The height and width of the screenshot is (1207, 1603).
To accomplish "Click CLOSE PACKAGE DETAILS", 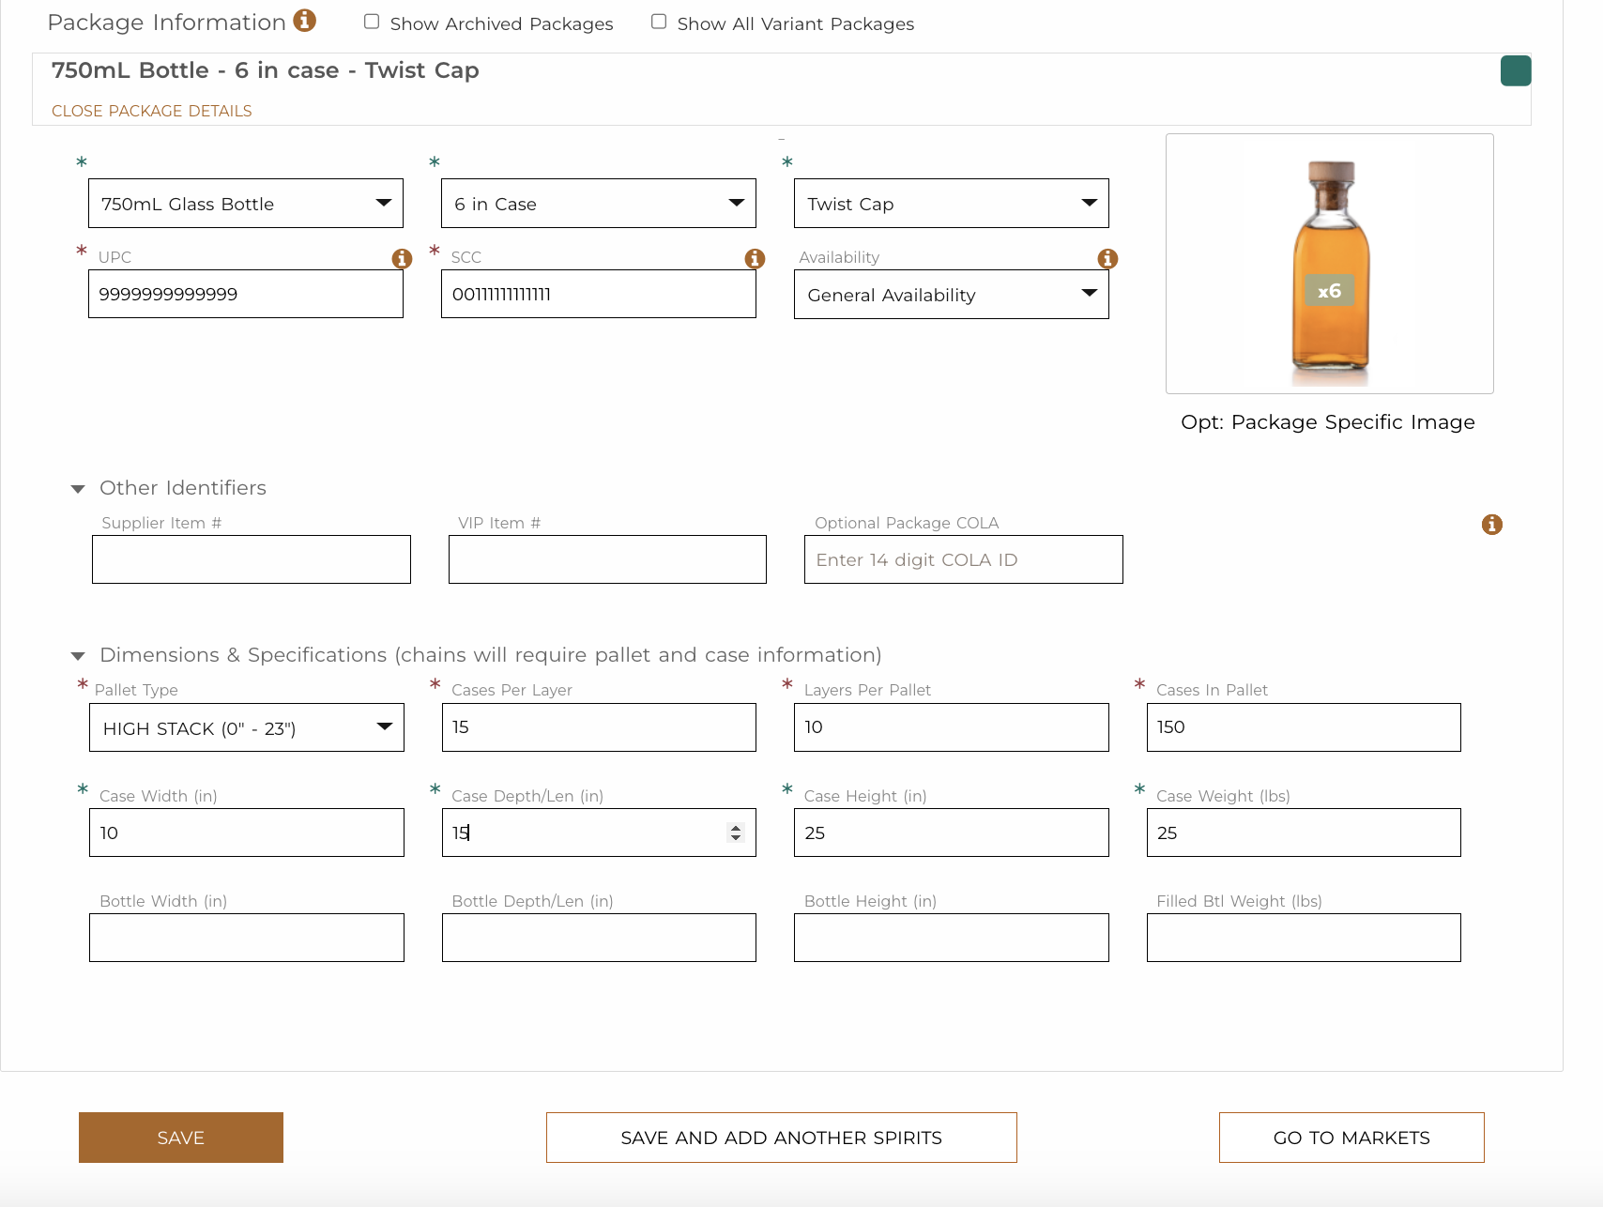I will 151,111.
